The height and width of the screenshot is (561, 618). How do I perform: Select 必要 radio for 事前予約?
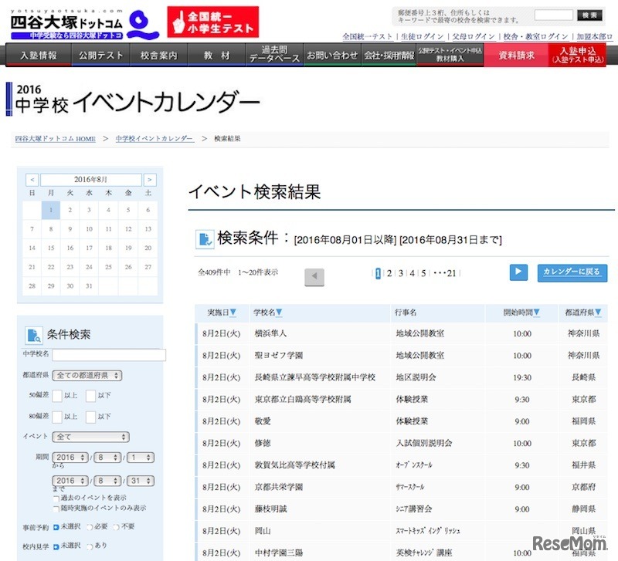(88, 526)
